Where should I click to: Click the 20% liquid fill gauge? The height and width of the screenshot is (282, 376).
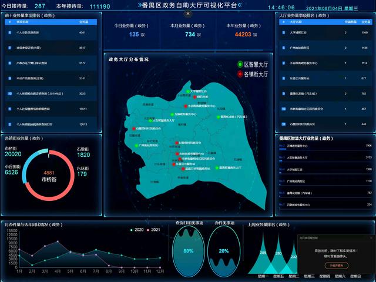click(x=224, y=251)
